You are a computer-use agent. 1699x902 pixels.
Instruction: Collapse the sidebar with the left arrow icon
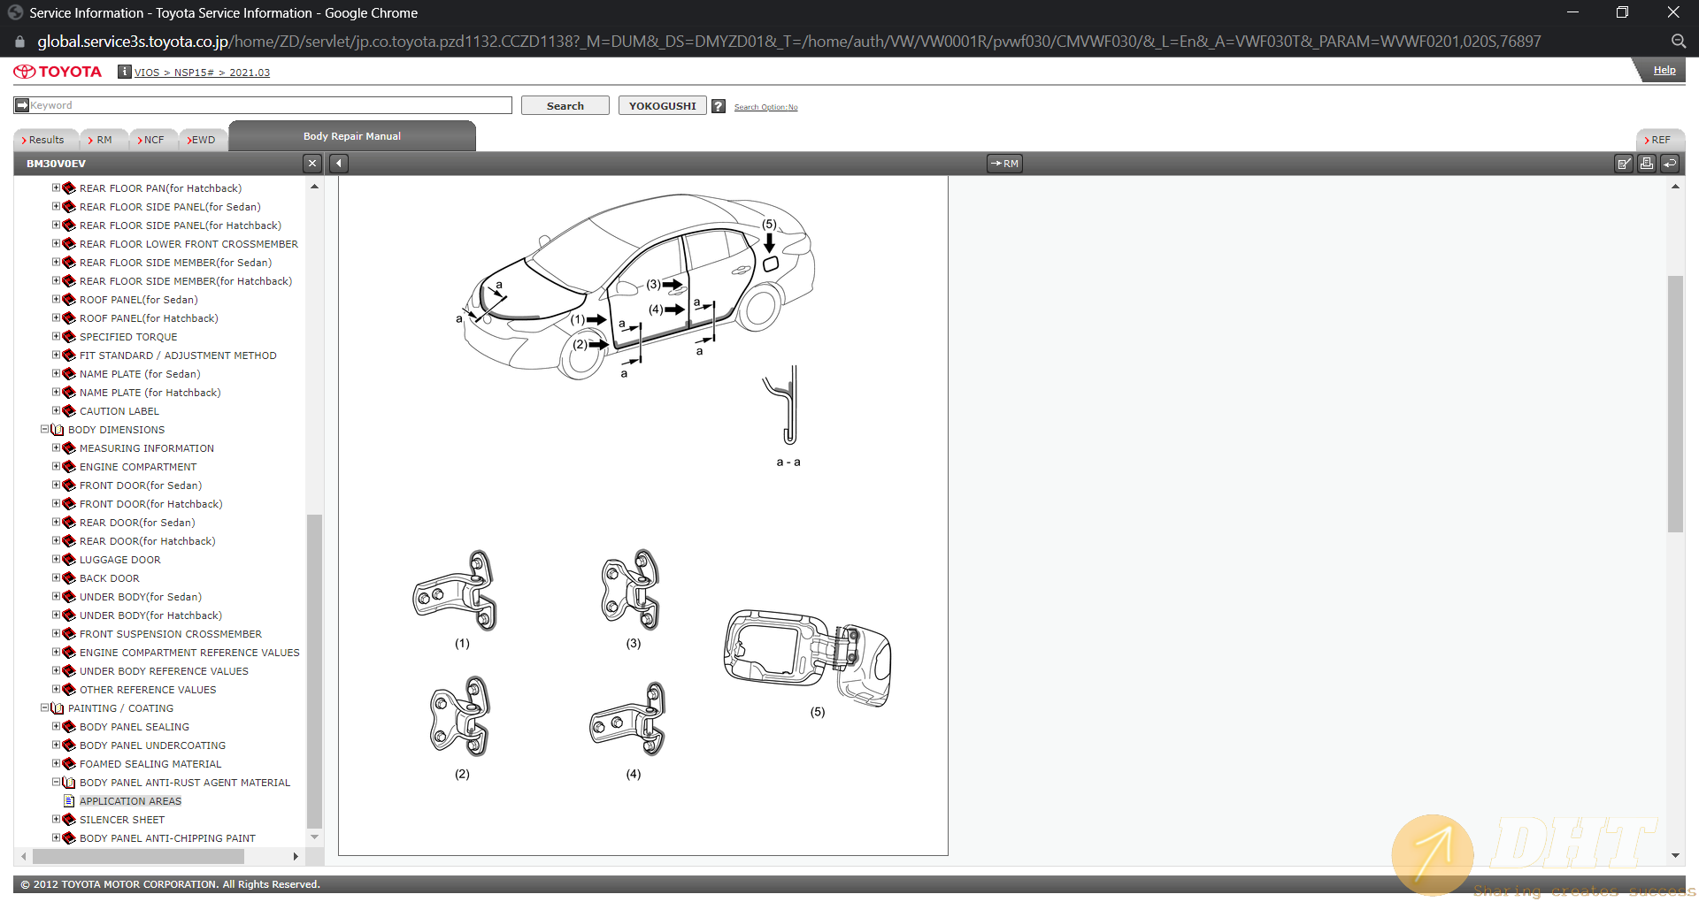pos(339,164)
